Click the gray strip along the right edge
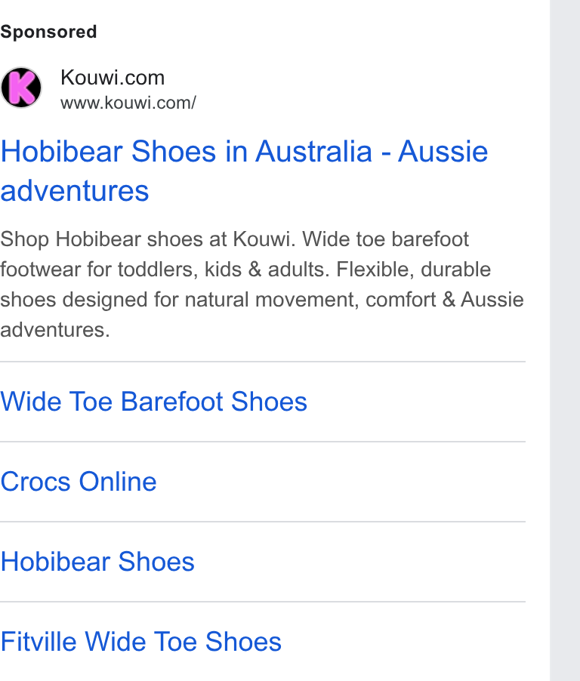The image size is (580, 681). (565, 340)
